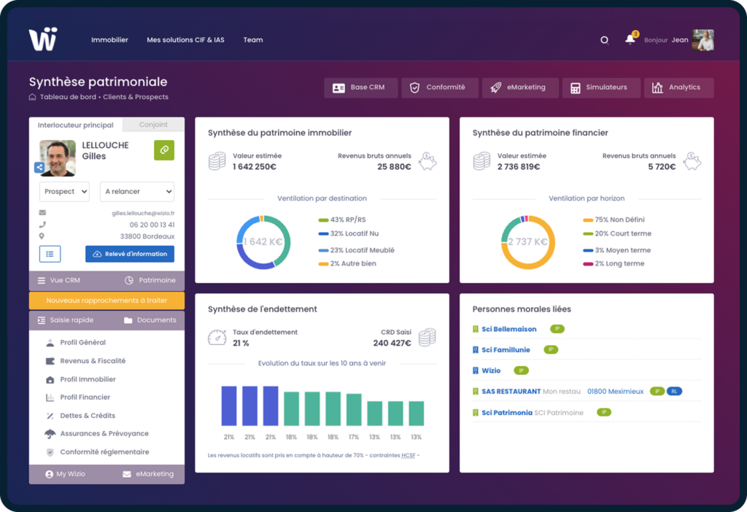747x512 pixels.
Task: Click the Relevé d'information button
Action: [129, 254]
